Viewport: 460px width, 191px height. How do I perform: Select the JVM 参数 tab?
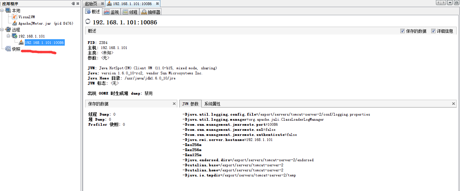tap(190, 104)
